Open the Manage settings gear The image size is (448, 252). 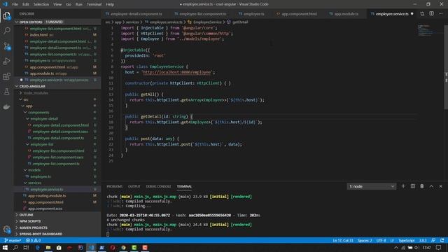pyautogui.click(x=7, y=229)
